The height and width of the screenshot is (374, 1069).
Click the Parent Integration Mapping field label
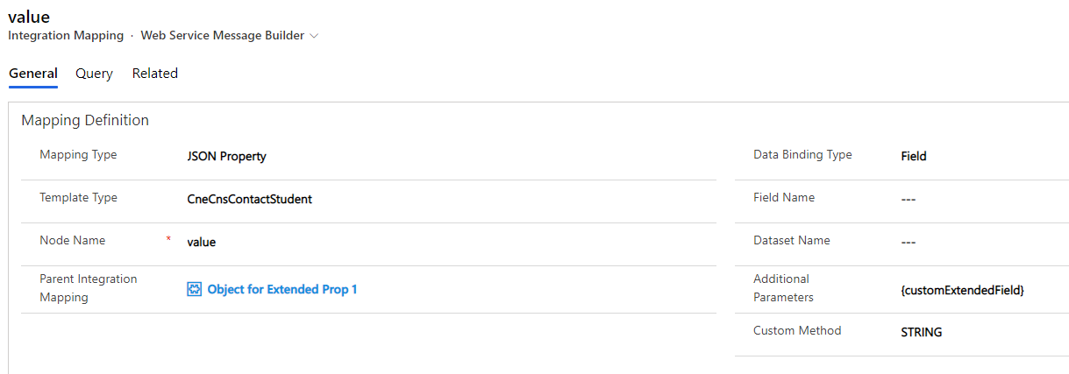[89, 288]
